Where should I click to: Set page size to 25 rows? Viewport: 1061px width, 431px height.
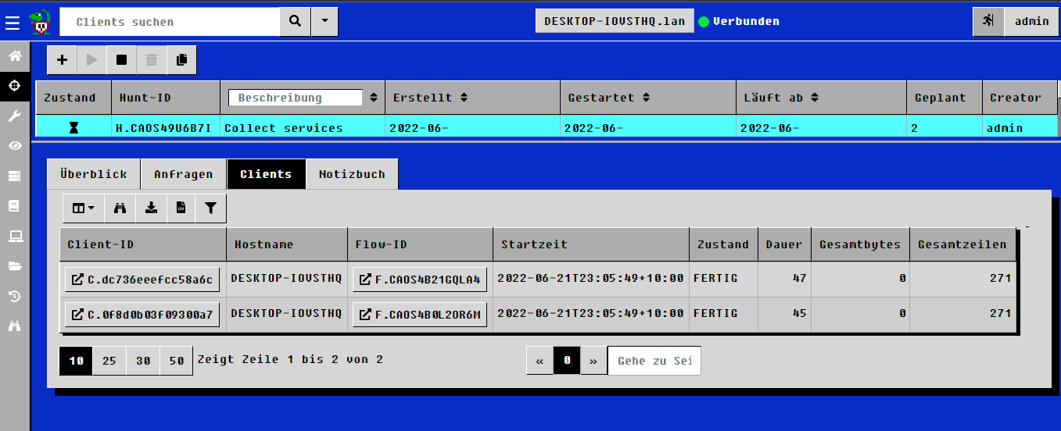coord(109,361)
